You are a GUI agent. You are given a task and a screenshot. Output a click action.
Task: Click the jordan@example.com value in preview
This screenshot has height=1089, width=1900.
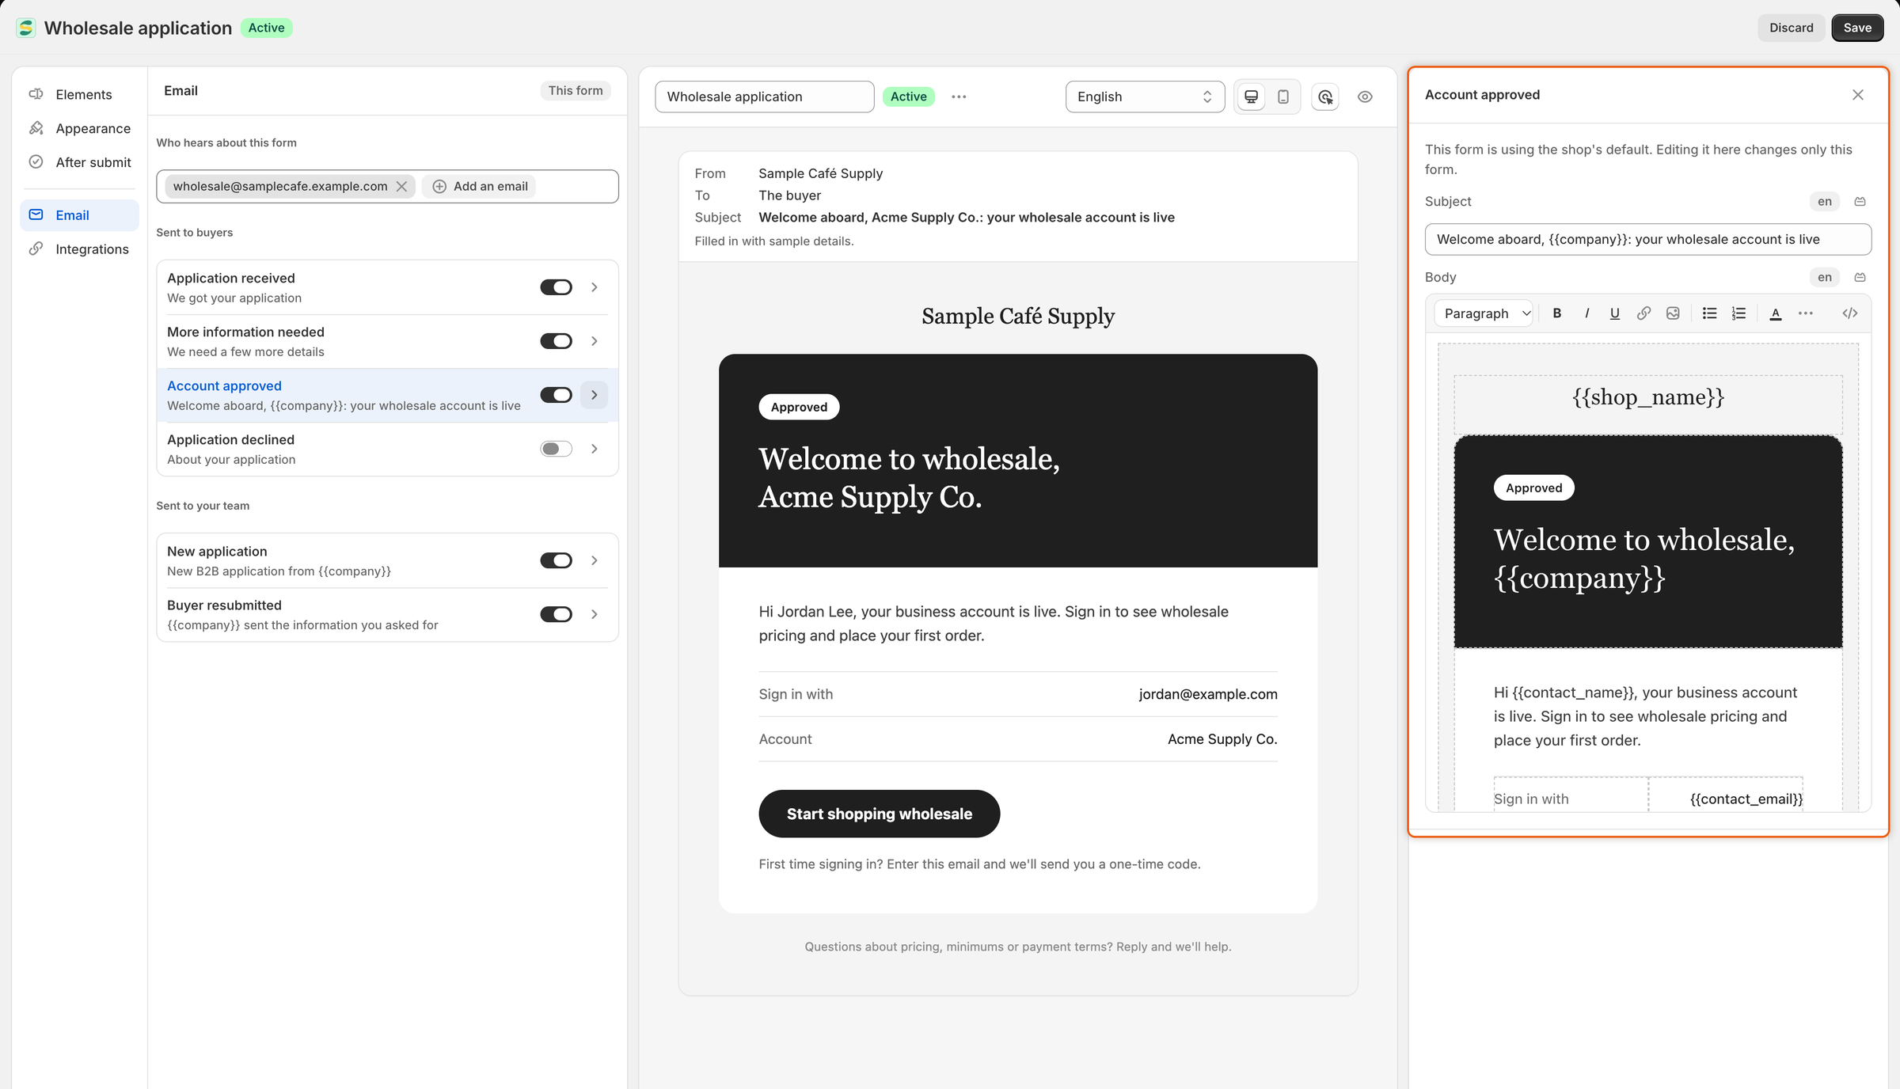click(x=1207, y=694)
